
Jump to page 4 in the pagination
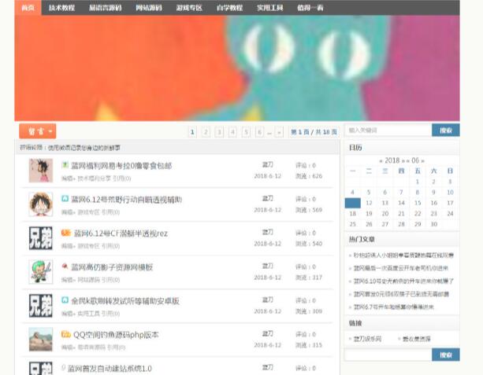(232, 132)
